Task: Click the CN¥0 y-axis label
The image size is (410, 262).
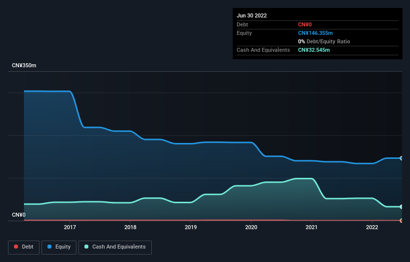Action: [19, 215]
